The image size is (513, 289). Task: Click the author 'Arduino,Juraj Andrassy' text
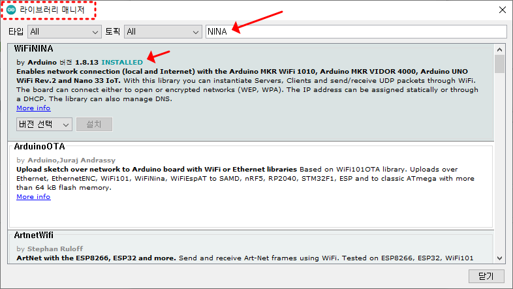71,160
